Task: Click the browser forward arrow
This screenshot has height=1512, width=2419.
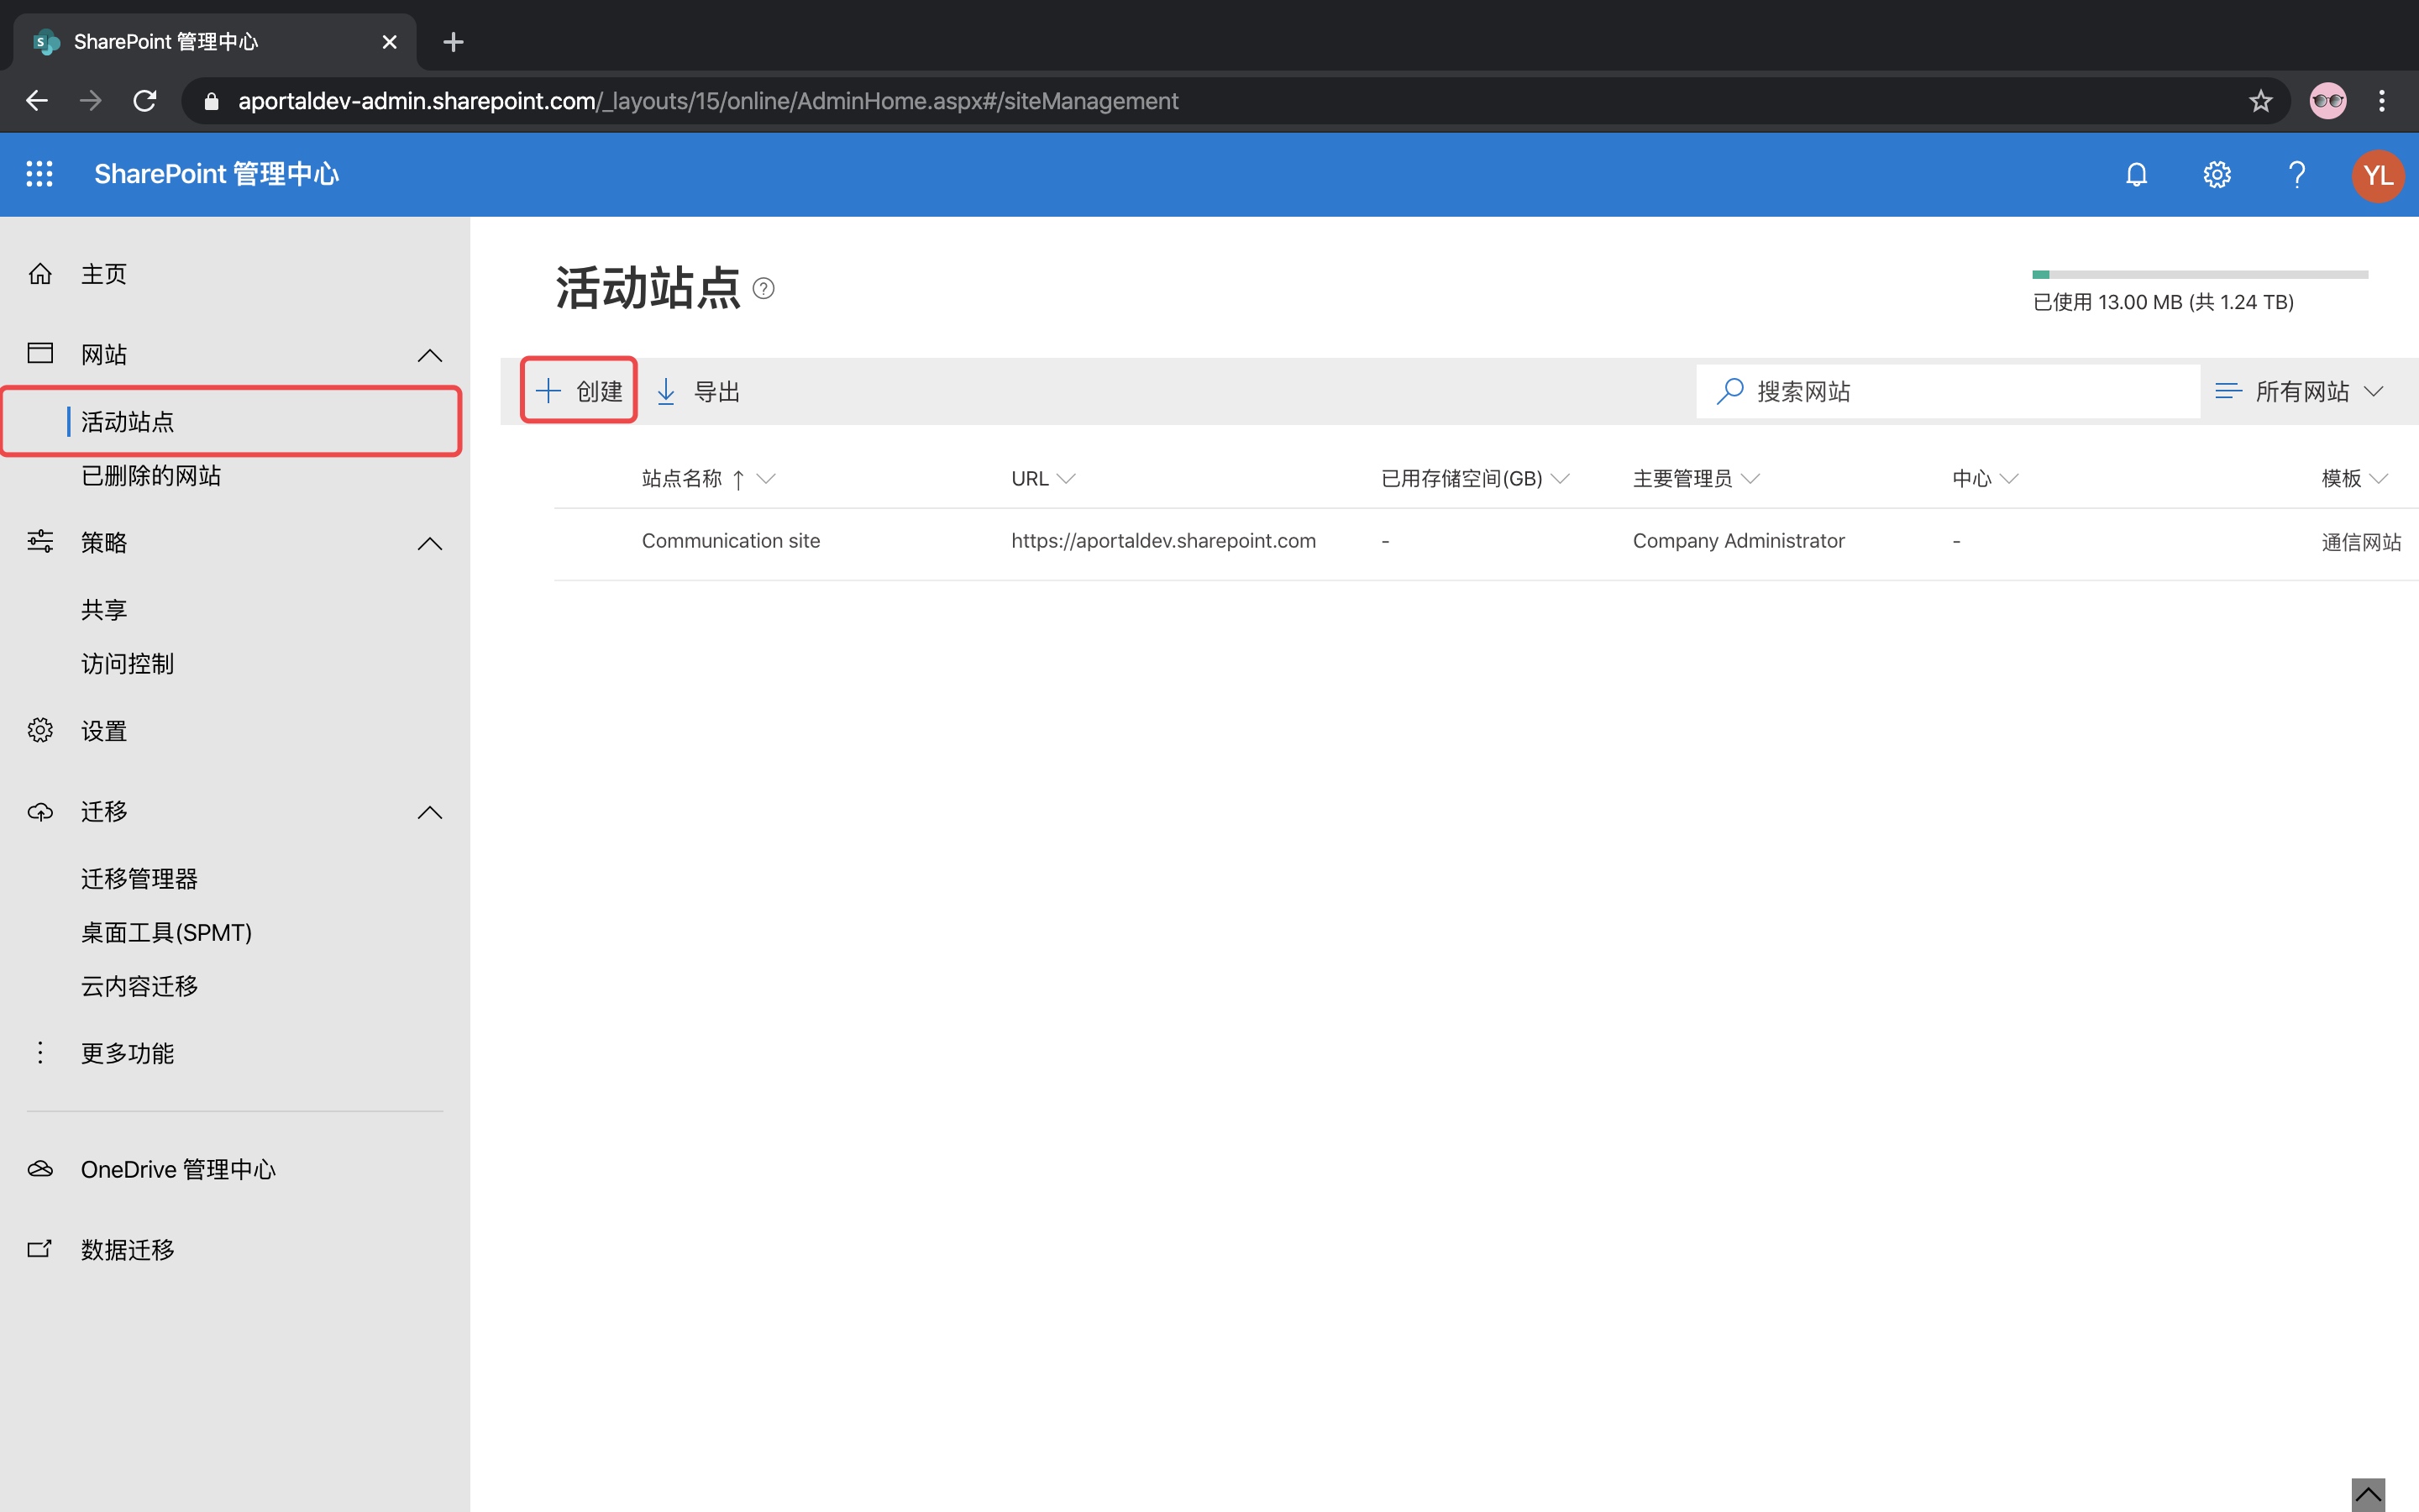Action: (91, 100)
